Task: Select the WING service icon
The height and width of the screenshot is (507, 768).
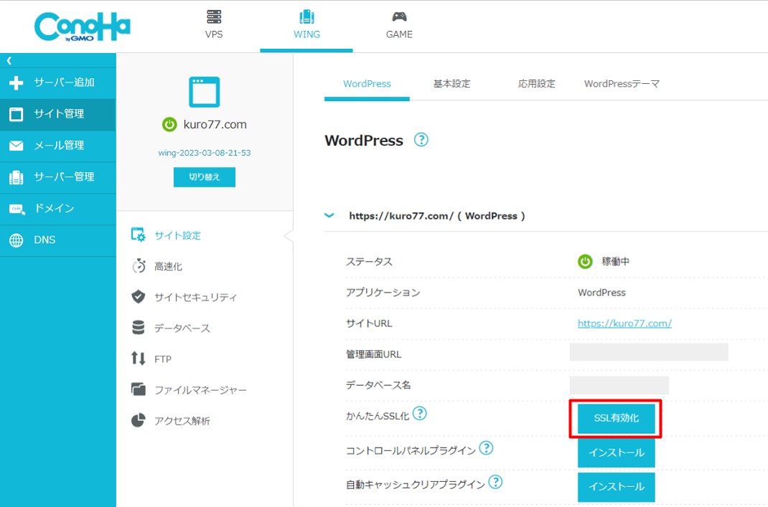Action: pyautogui.click(x=306, y=16)
